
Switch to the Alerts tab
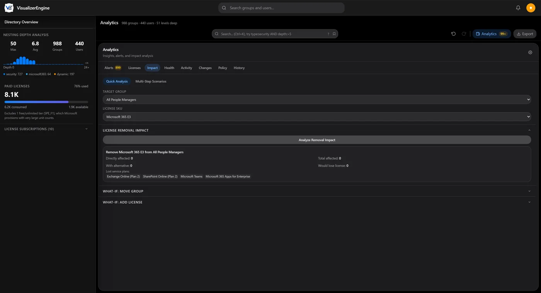(113, 68)
